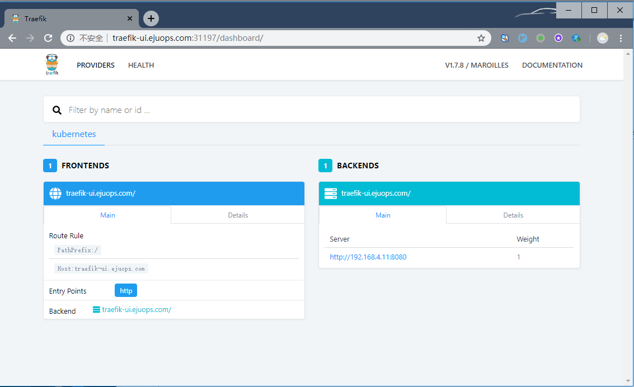Click the frontend header traefik-ui.ejuops.com/
The height and width of the screenshot is (387, 634).
point(101,193)
